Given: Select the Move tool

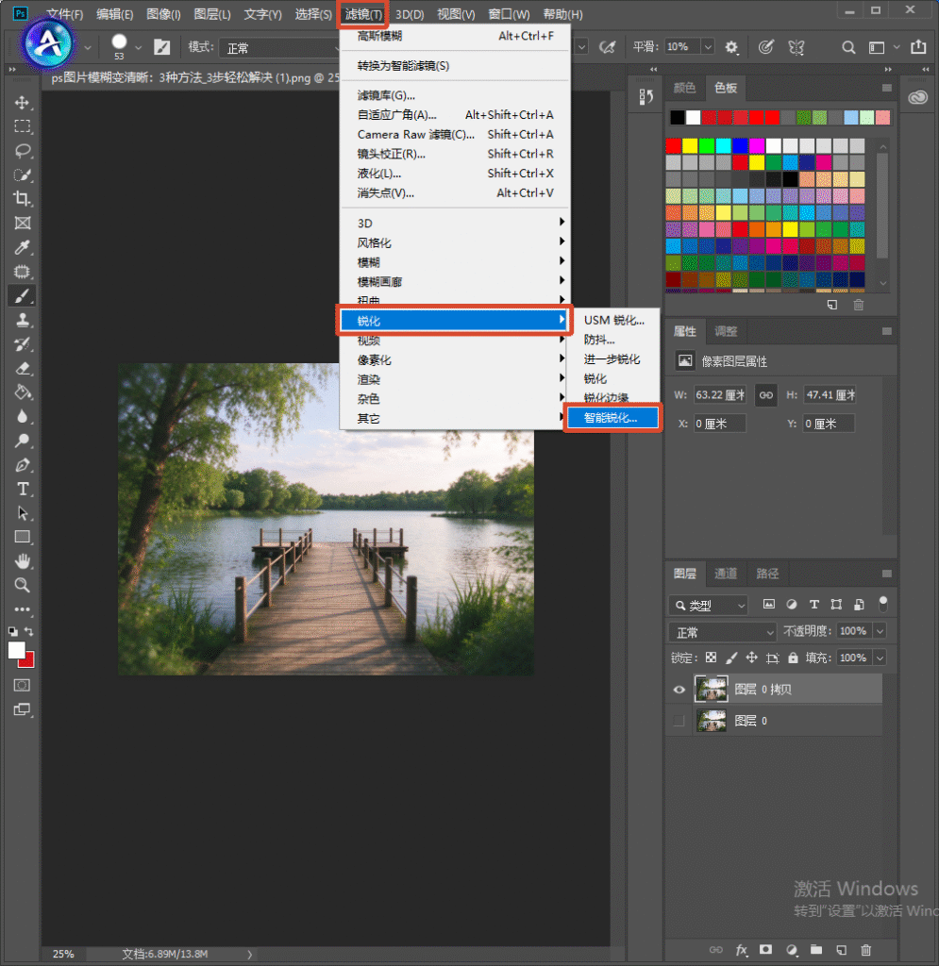Looking at the screenshot, I should (x=23, y=102).
